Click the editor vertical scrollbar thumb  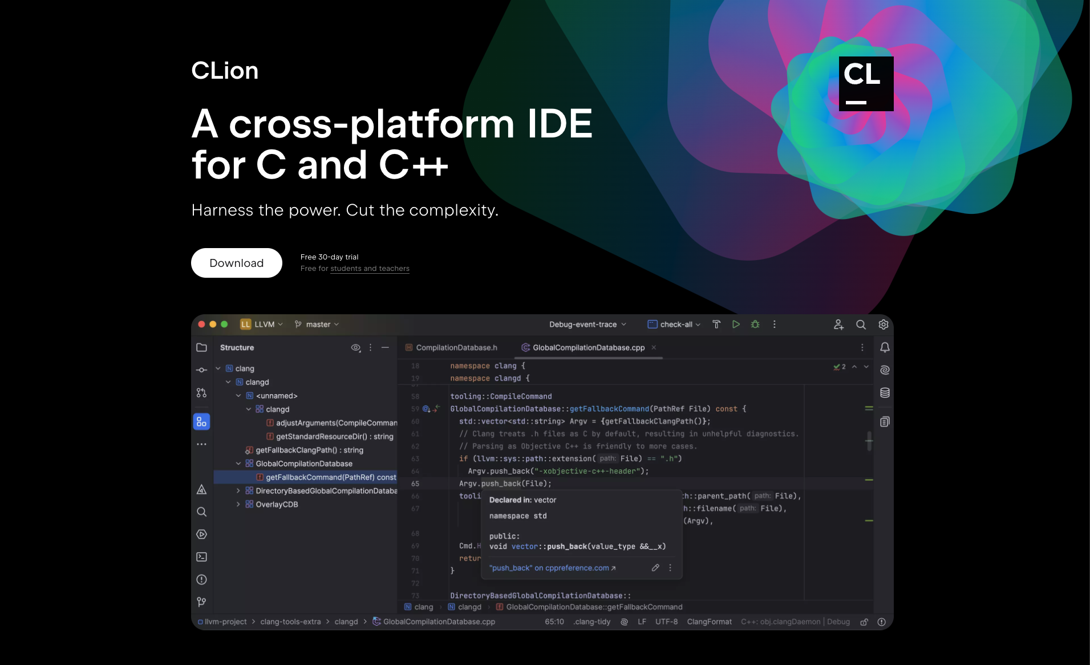tap(869, 440)
